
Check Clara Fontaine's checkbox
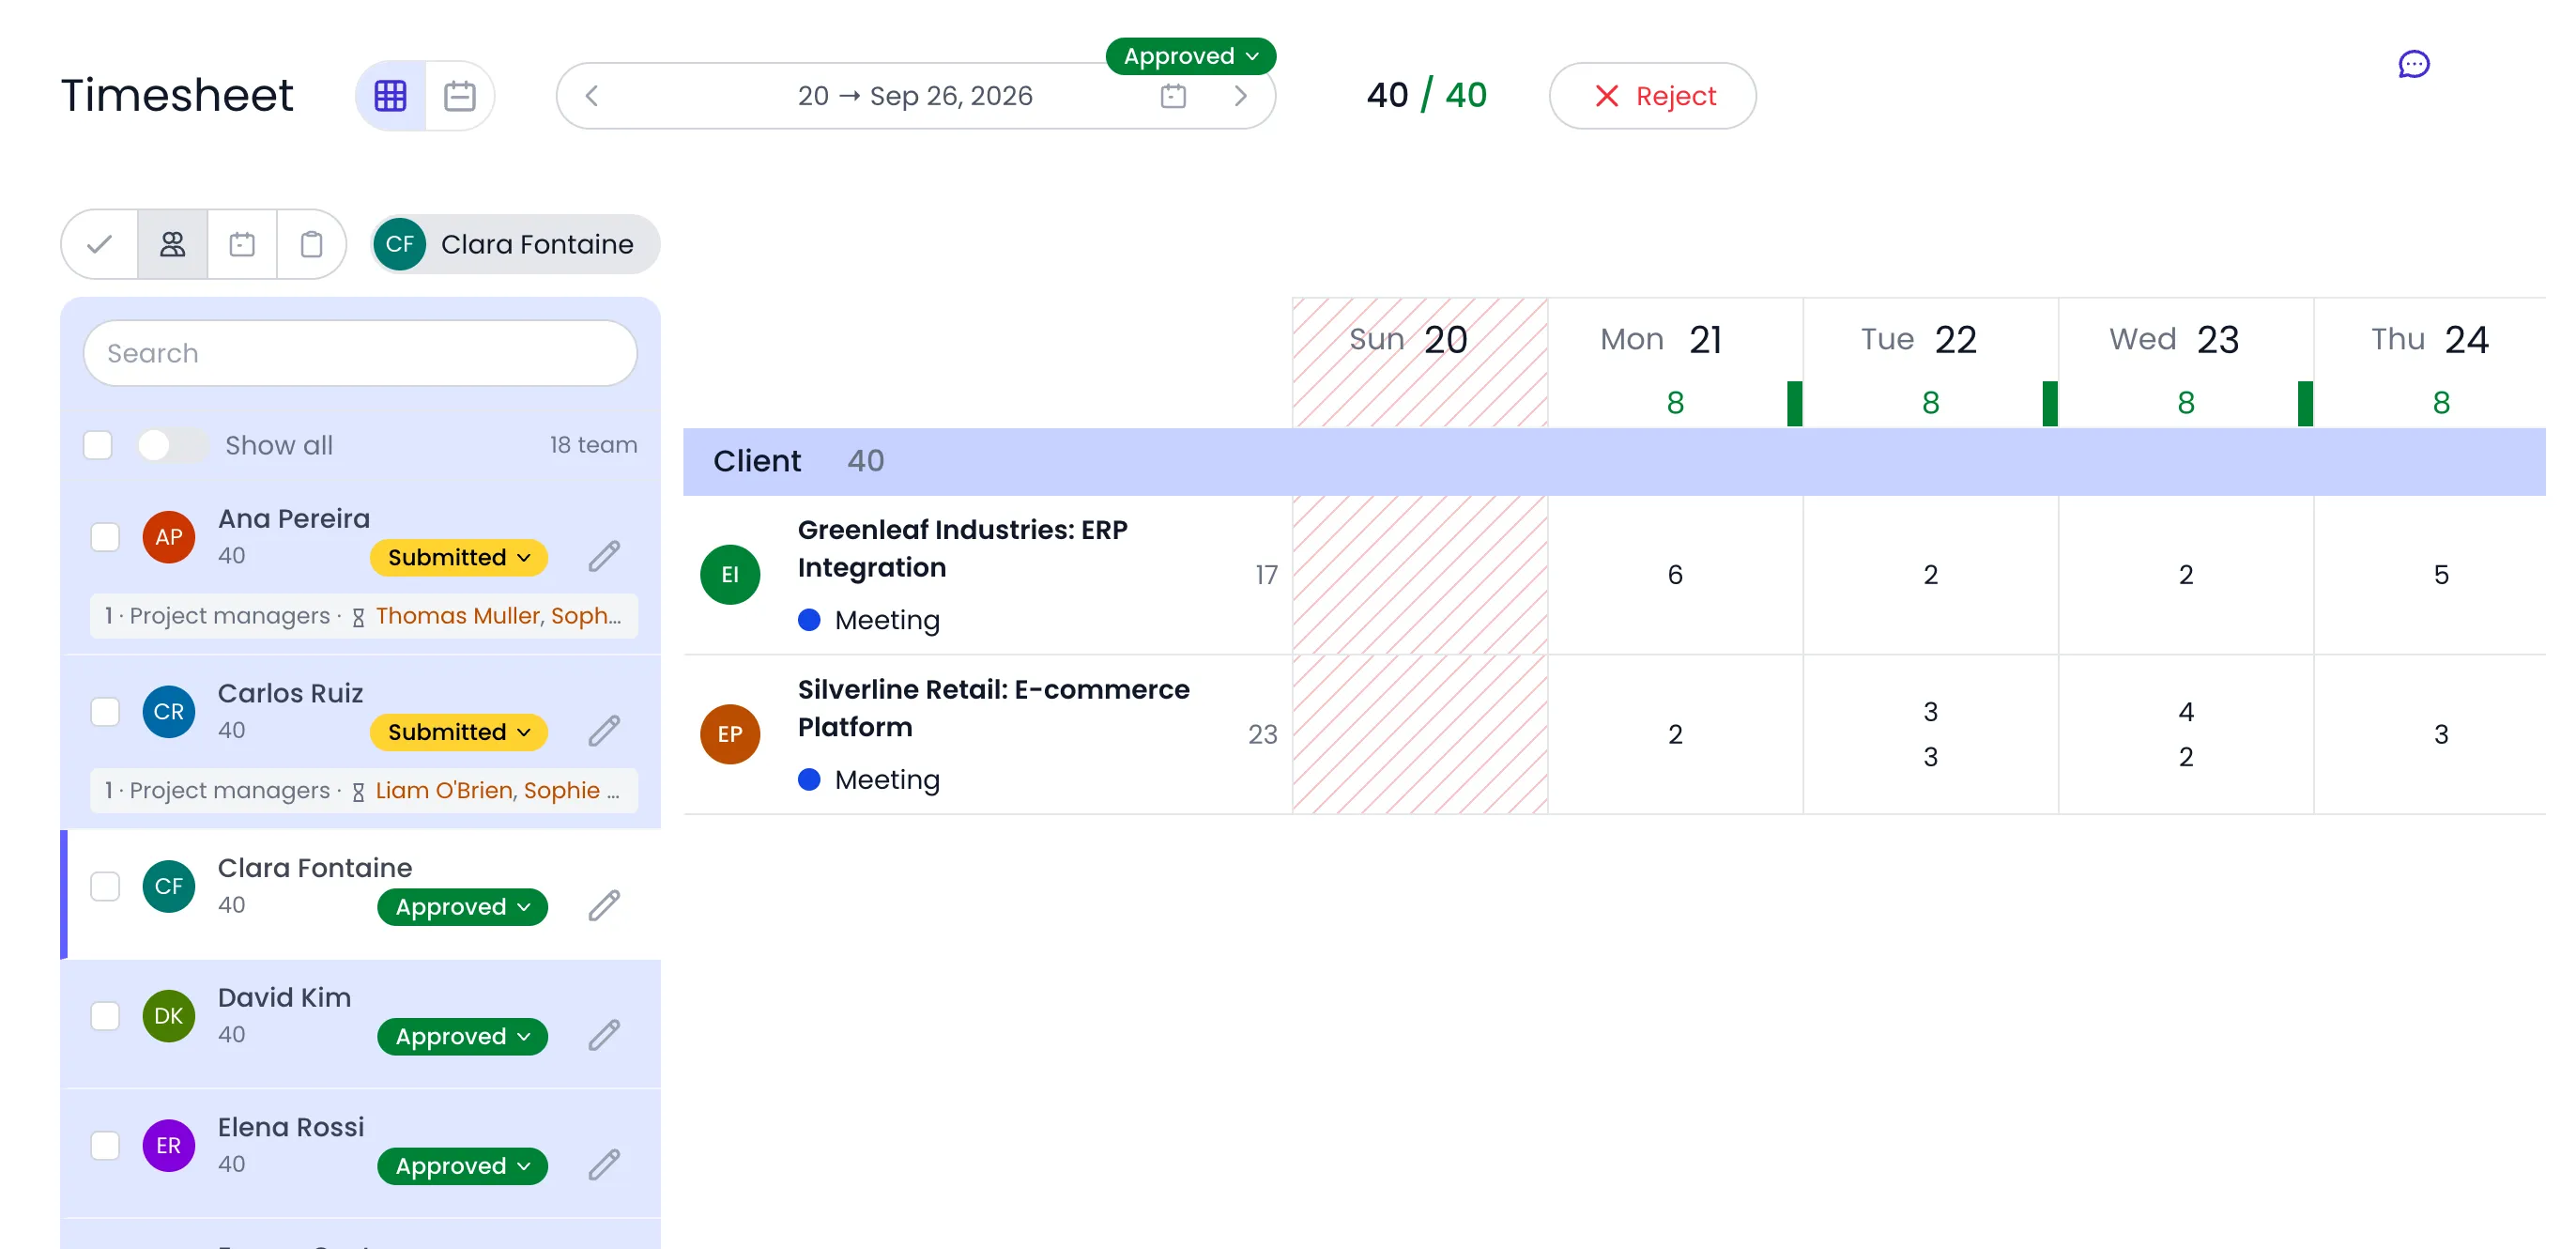pyautogui.click(x=105, y=886)
